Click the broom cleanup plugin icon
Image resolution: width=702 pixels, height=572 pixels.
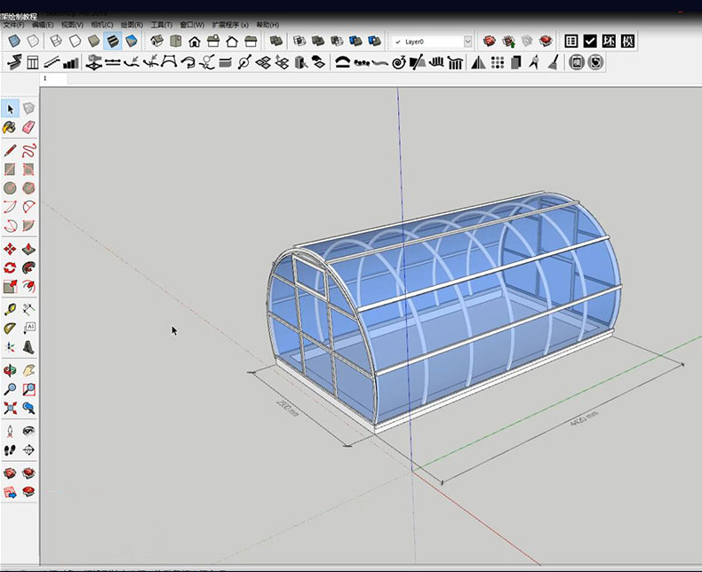click(553, 62)
